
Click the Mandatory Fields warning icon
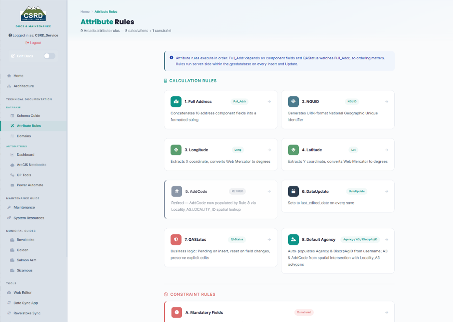tap(177, 312)
